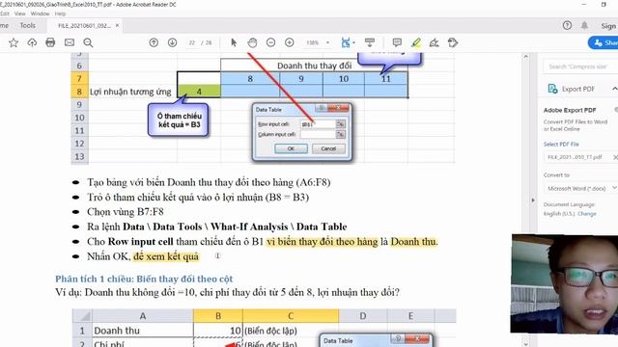Click the text 'Chọn vùng B7:F8'

(126, 212)
